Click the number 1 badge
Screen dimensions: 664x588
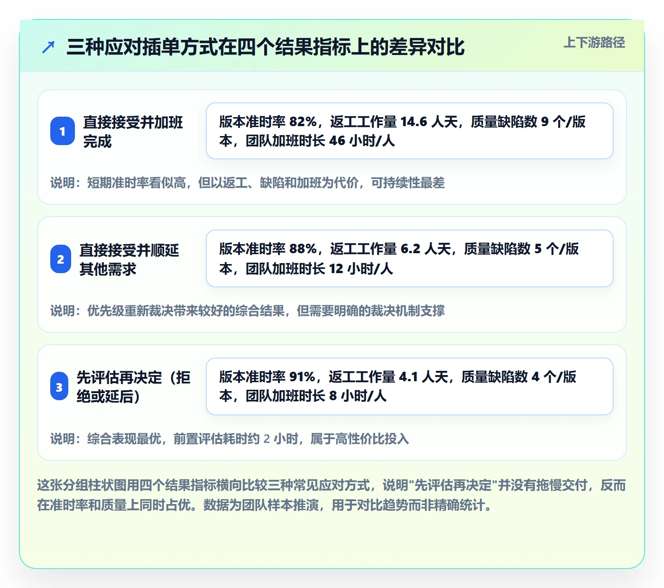(63, 131)
